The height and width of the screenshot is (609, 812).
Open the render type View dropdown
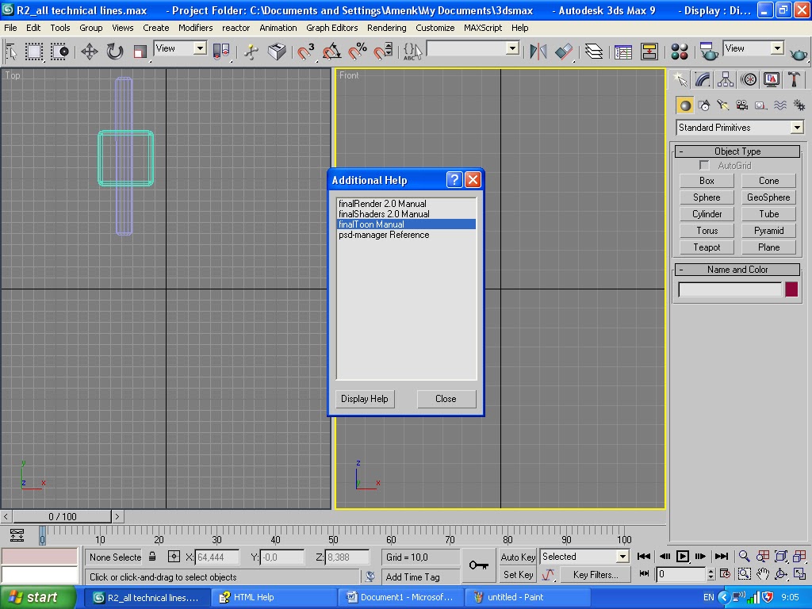tap(753, 48)
